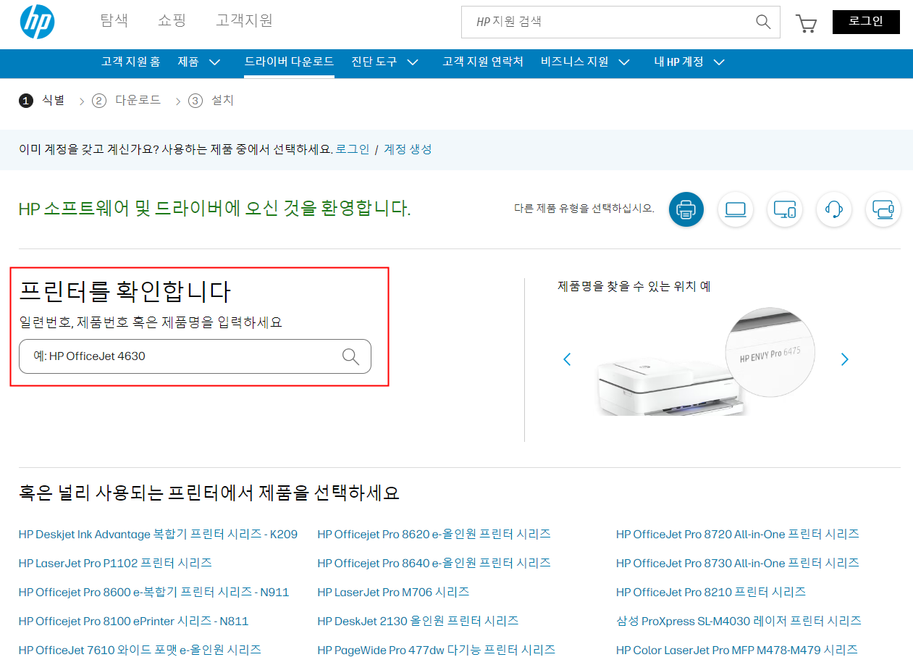Open HP DeskJet 2130 올인원 series

(x=418, y=622)
